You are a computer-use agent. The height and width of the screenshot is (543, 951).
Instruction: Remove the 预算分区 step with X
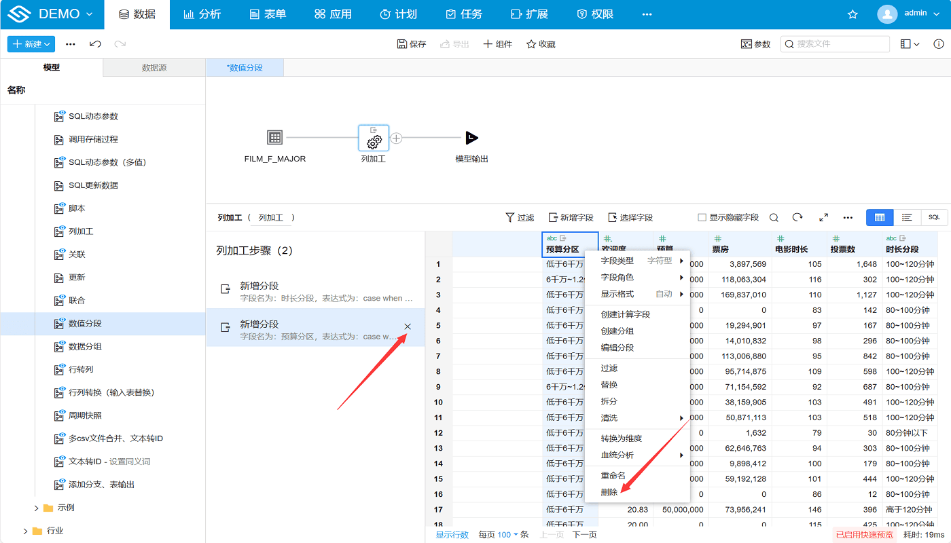(408, 326)
